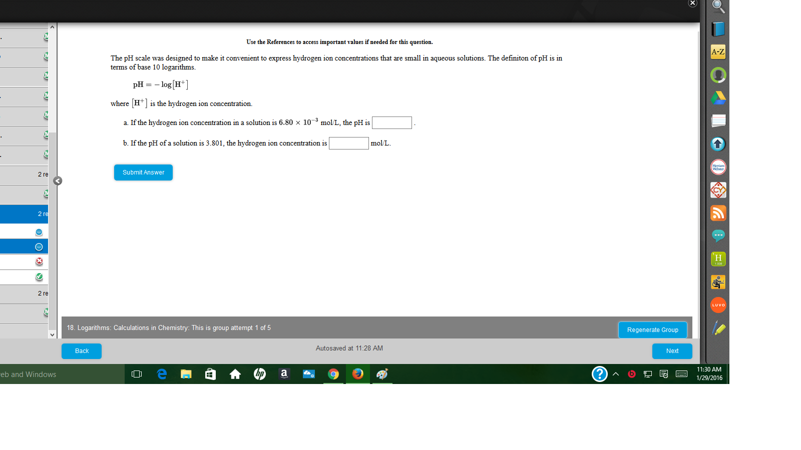
Task: Launch Google Drive from the sidebar
Action: [x=718, y=98]
